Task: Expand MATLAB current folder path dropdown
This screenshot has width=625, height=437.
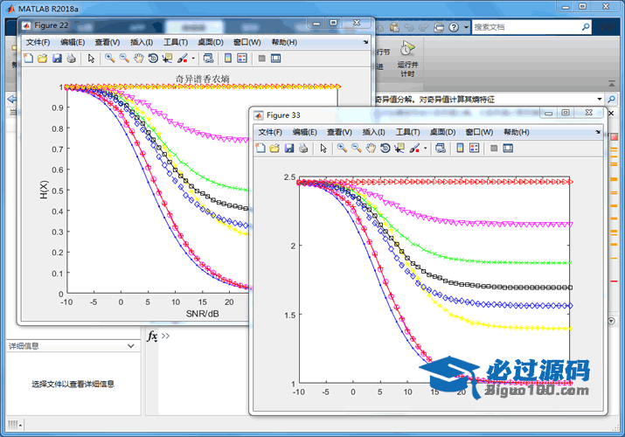Action: tap(599, 99)
